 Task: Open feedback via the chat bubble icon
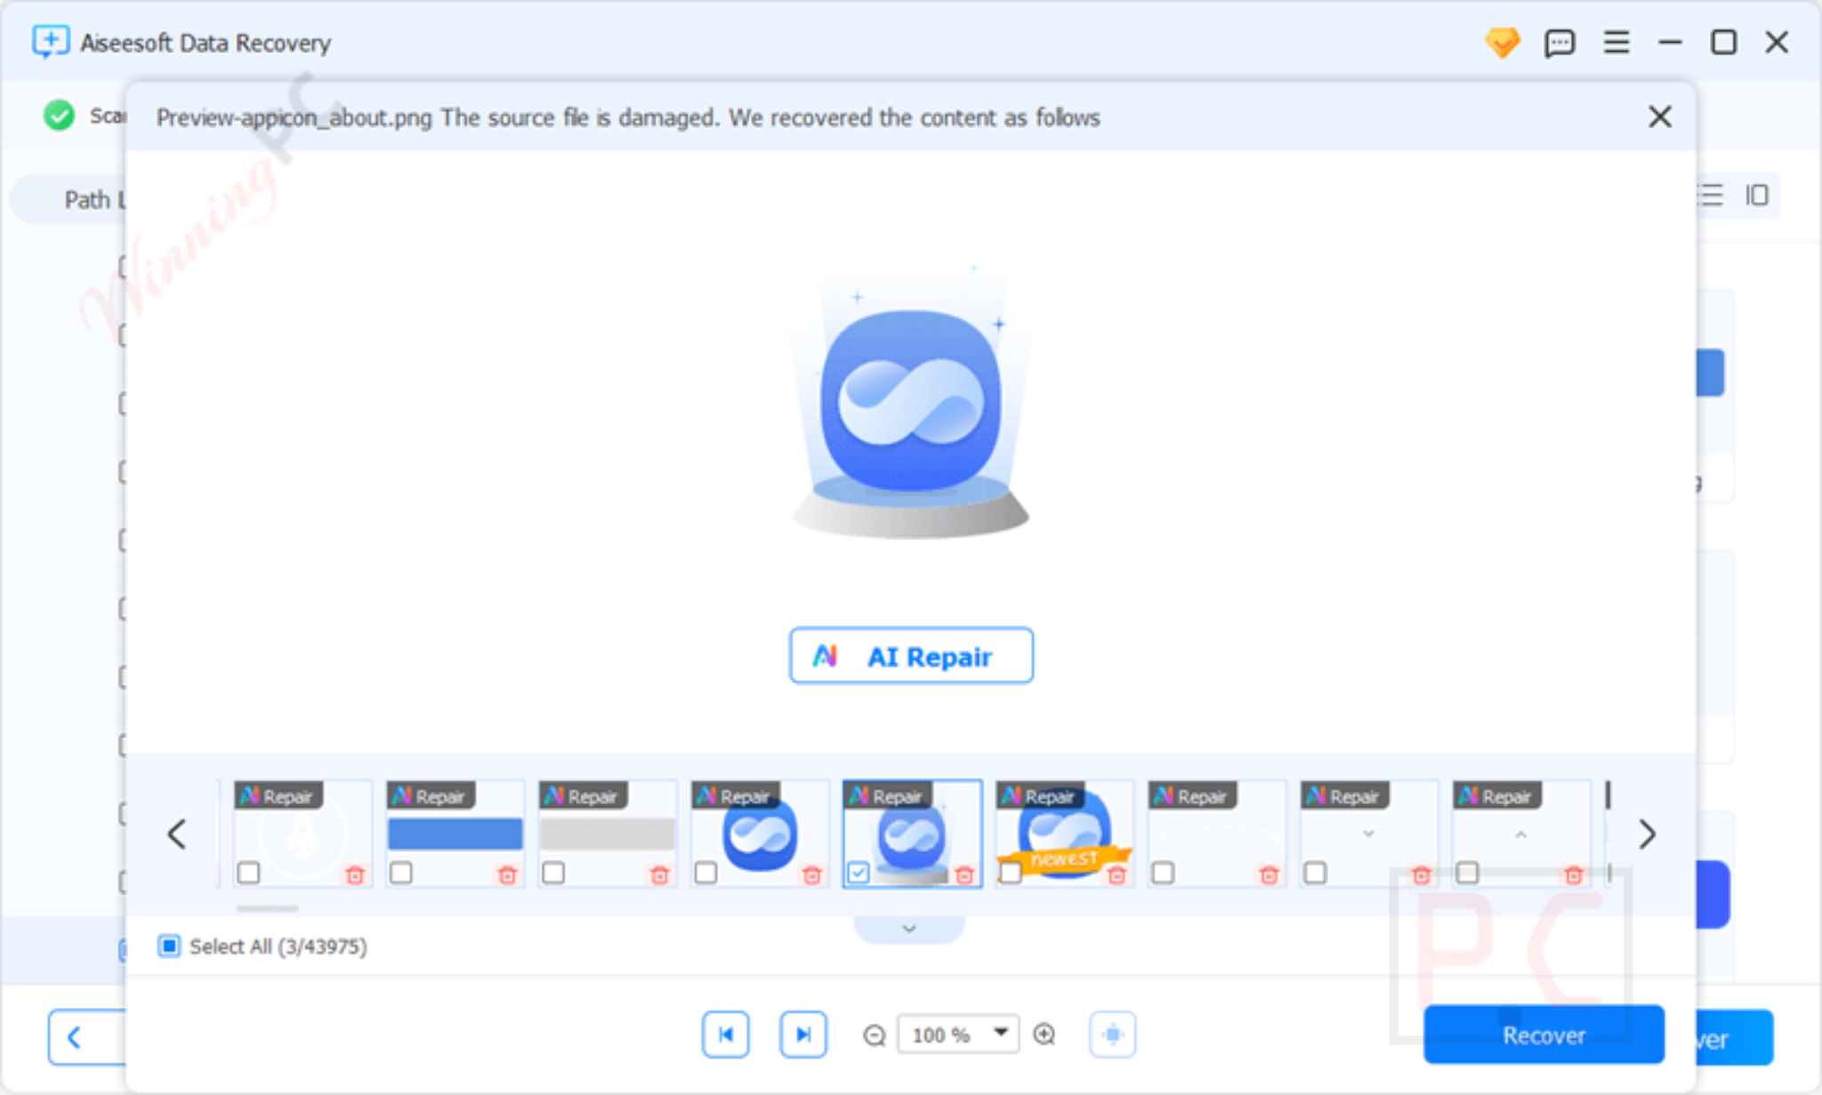coord(1561,42)
